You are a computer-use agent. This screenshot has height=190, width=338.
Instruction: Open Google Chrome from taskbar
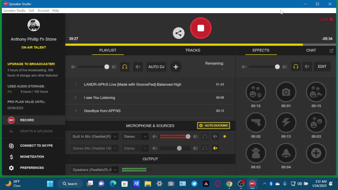[229, 184]
